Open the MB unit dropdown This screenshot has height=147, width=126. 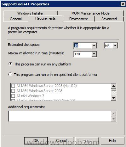tap(115, 46)
